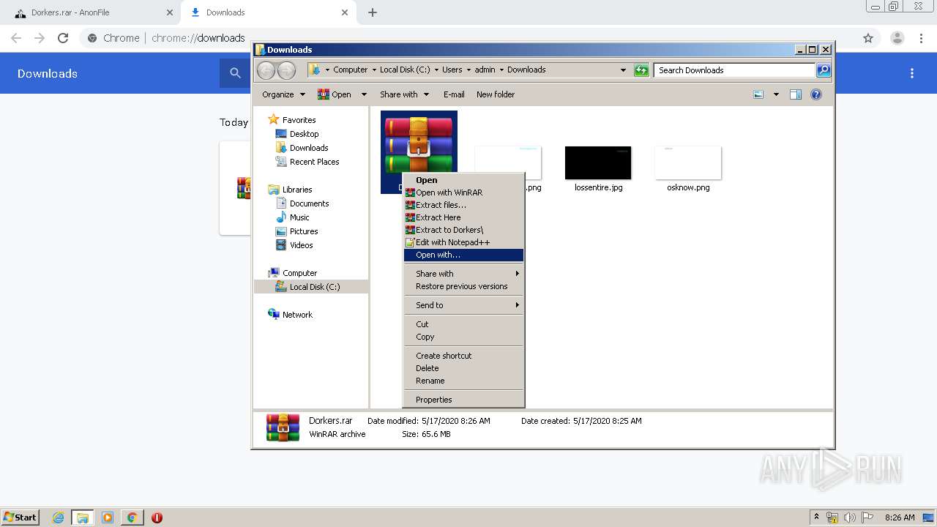Click Chrome back arrow
The width and height of the screenshot is (937, 527).
pyautogui.click(x=16, y=38)
